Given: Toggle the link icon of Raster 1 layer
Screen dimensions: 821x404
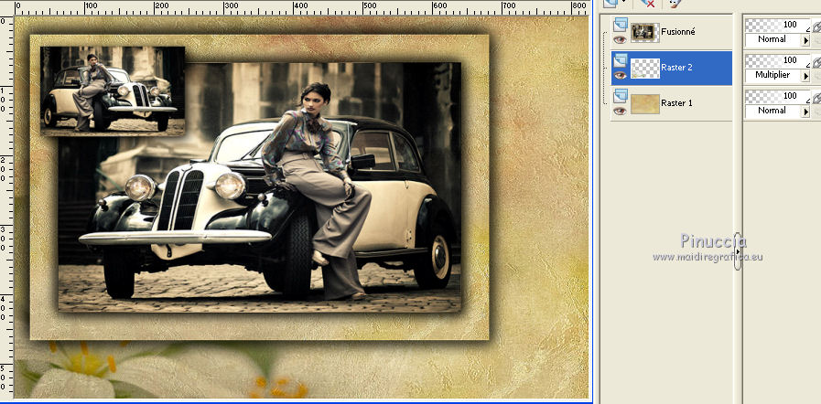Looking at the screenshot, I should (816, 98).
